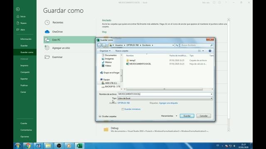Click the Examinar folder icon
Viewport: 266px width, 149px height.
pos(47,57)
